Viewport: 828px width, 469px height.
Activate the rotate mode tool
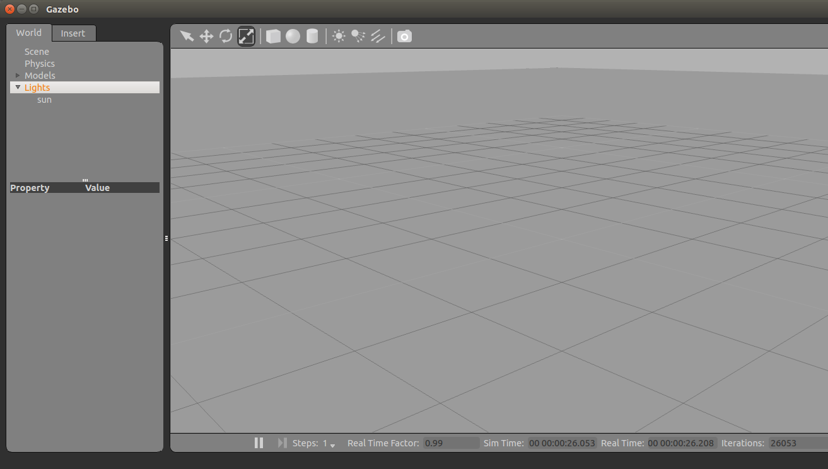226,36
